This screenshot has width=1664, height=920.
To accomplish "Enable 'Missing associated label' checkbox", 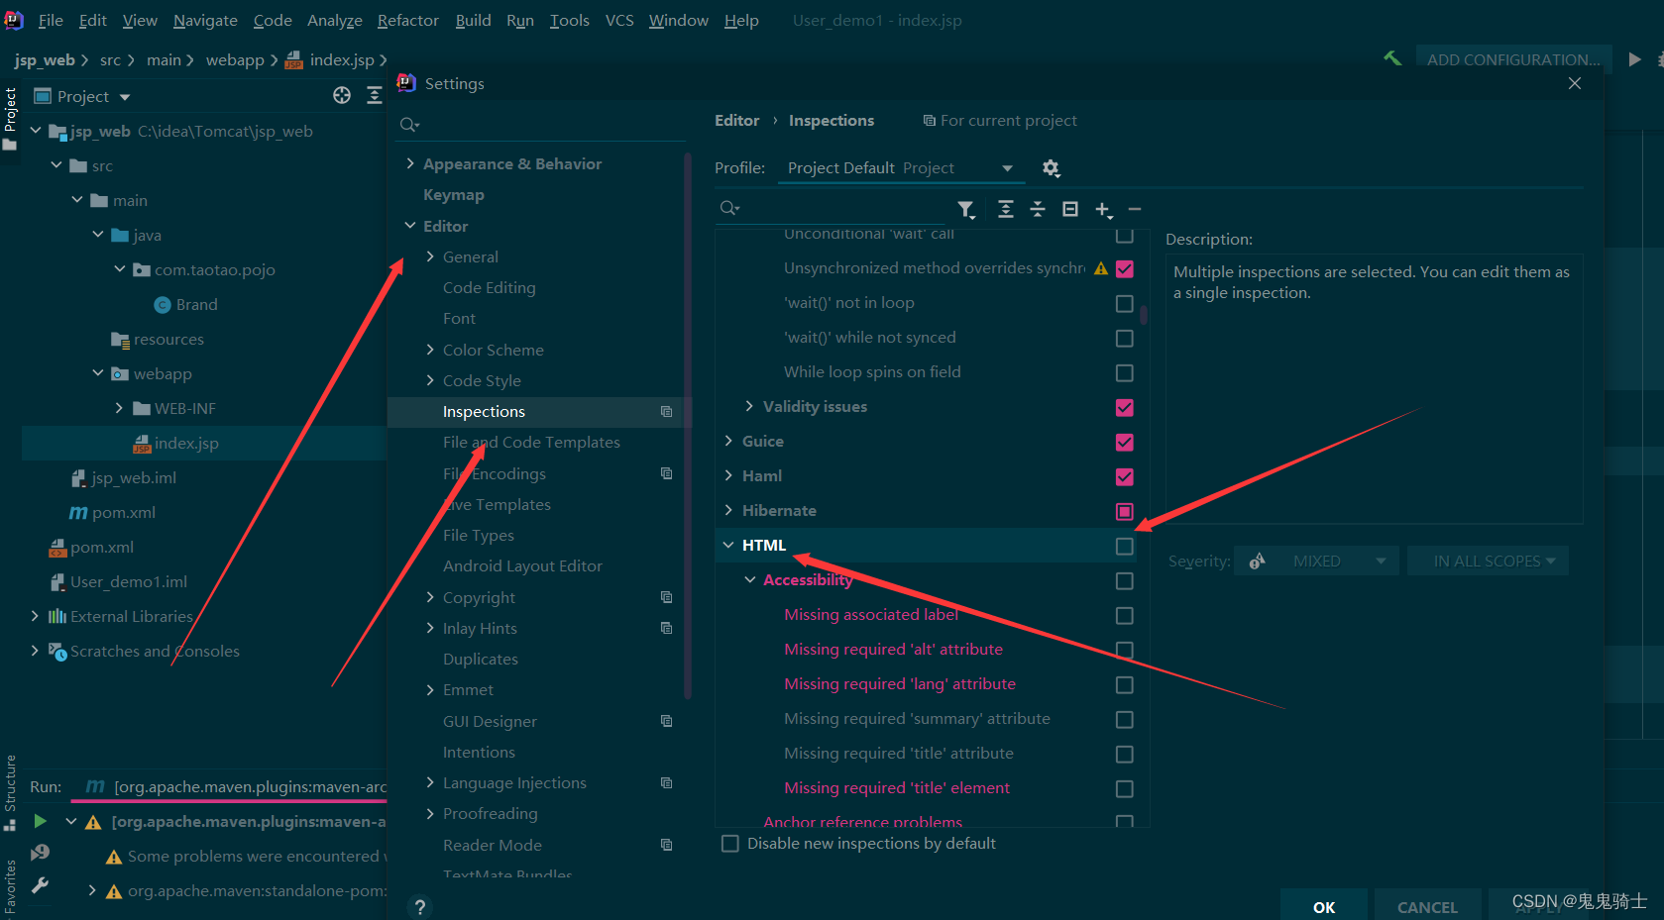I will pos(1124,616).
